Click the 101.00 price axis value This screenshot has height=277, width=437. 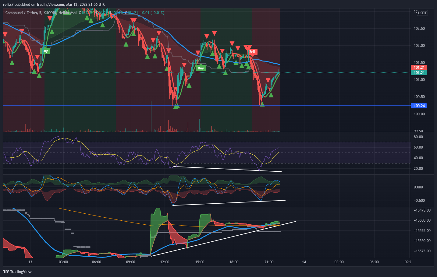419,80
